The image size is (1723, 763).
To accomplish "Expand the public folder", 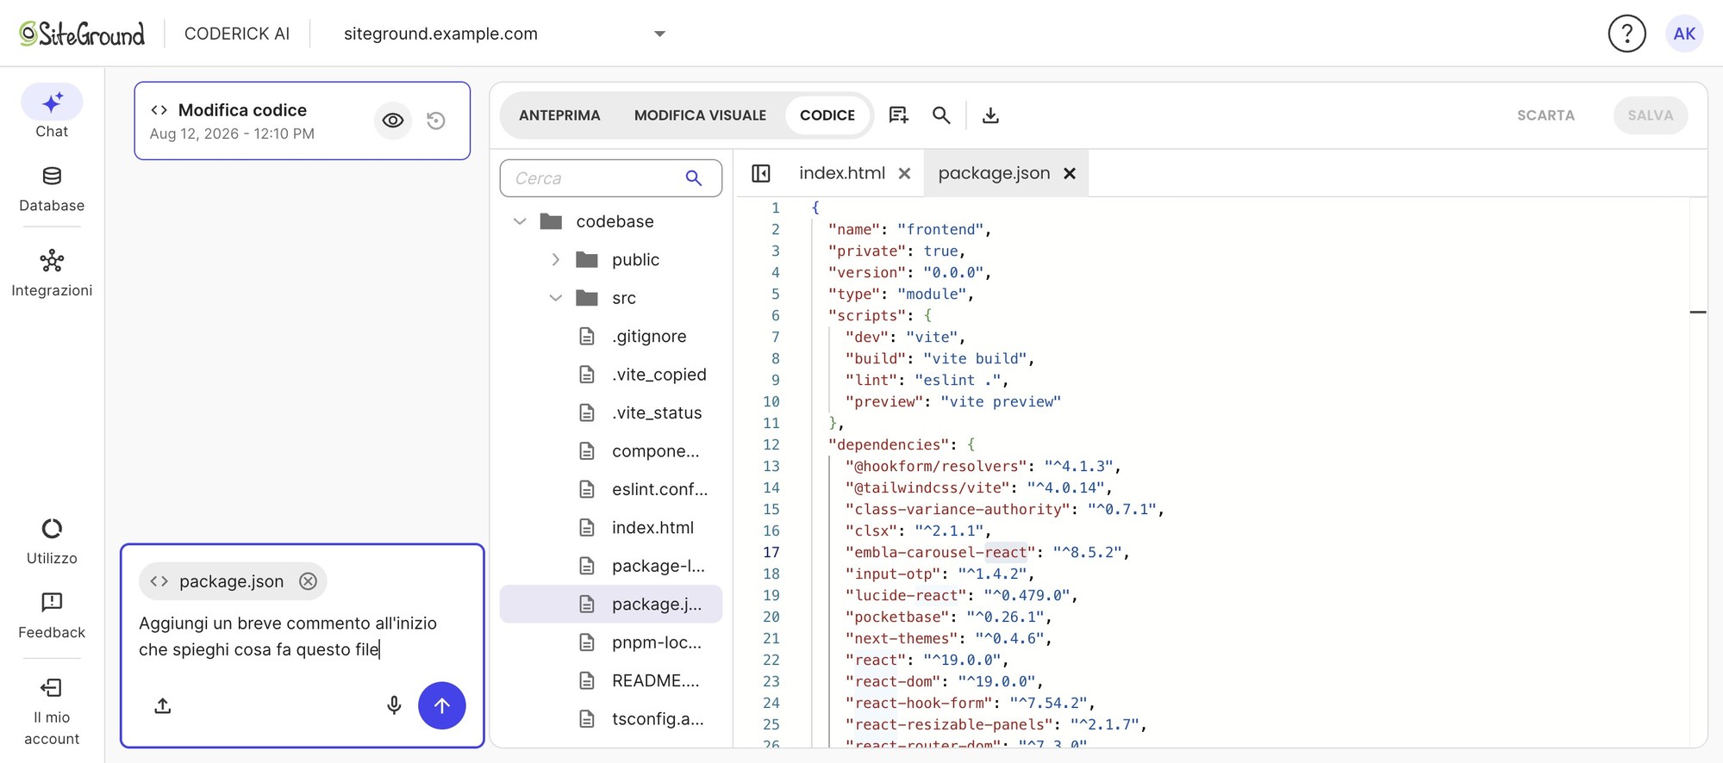I will (556, 259).
